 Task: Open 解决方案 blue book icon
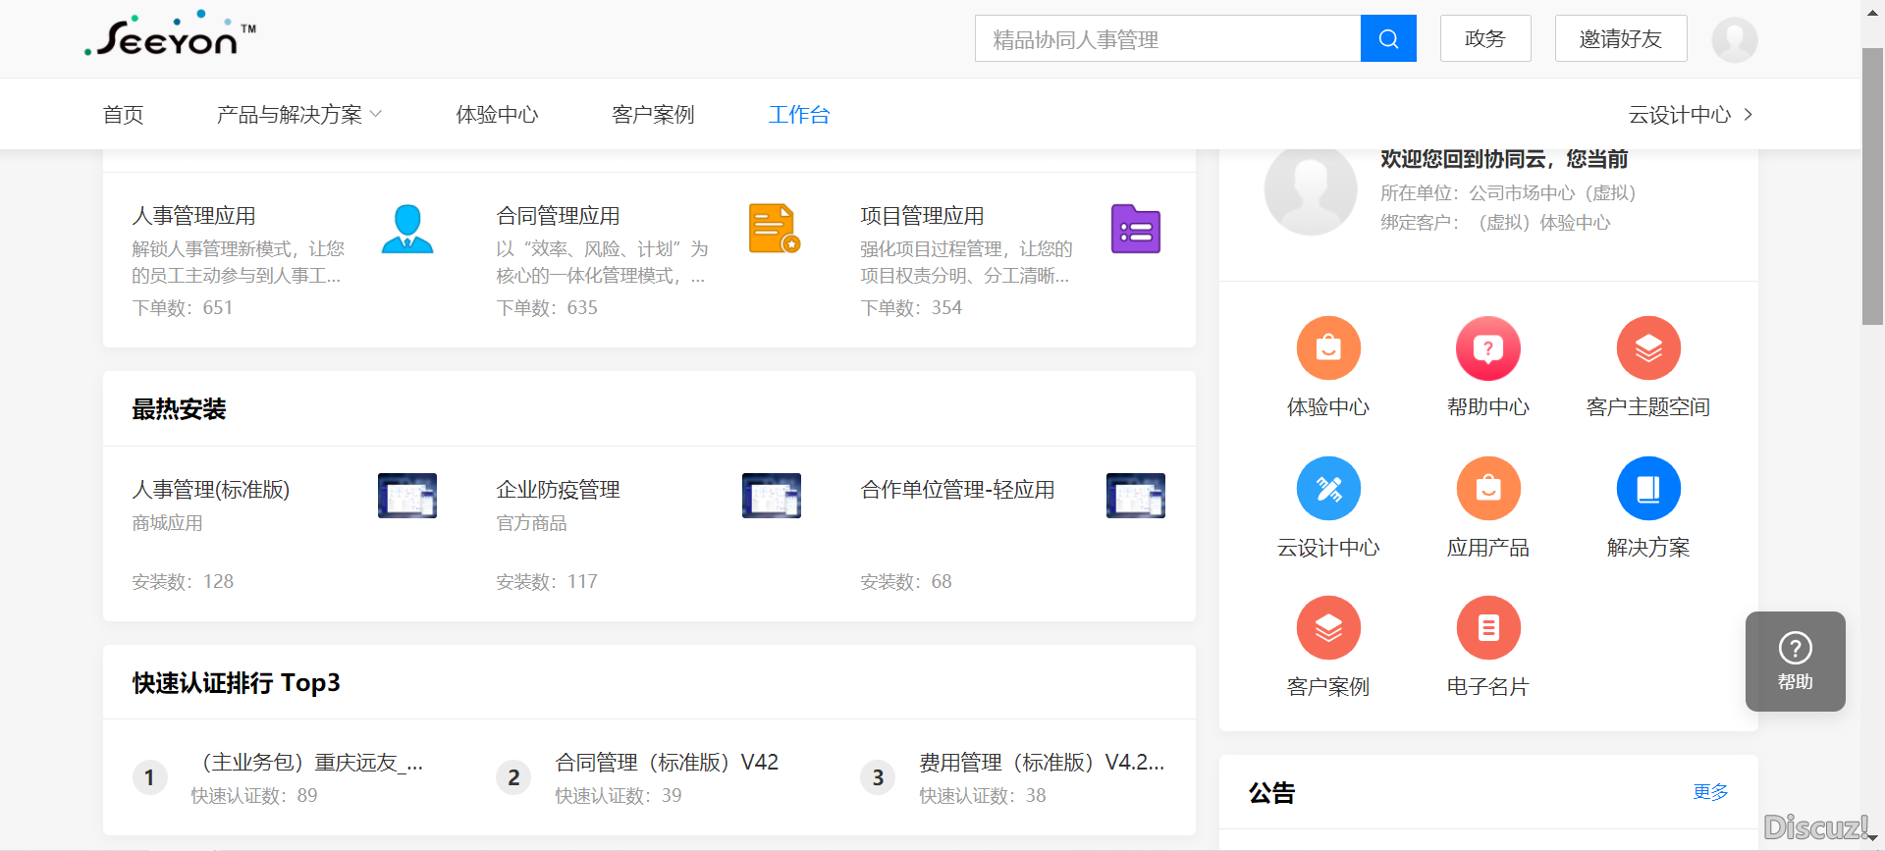click(1648, 488)
